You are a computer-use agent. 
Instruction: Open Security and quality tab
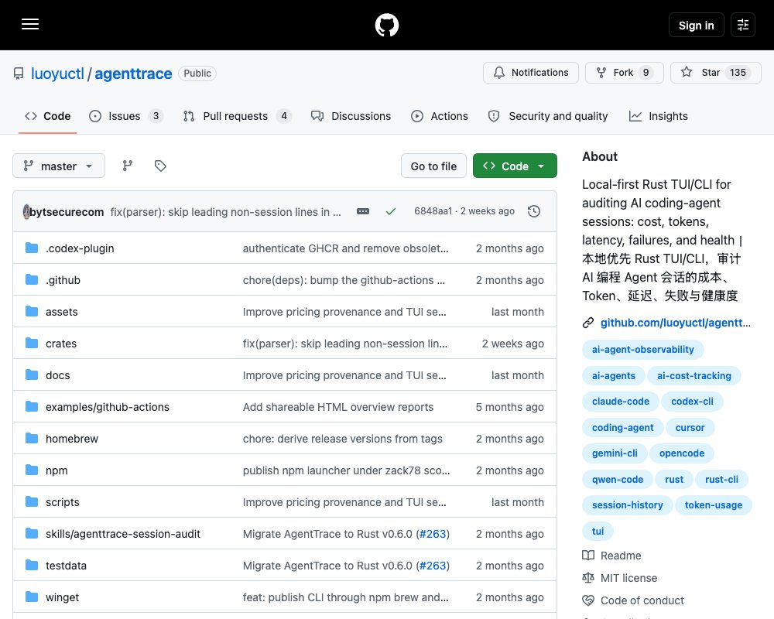click(547, 116)
